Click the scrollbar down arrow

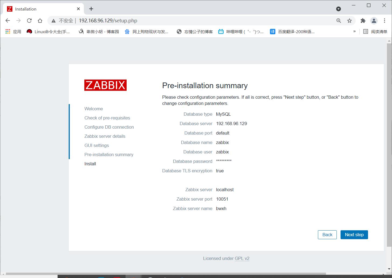coord(389,269)
